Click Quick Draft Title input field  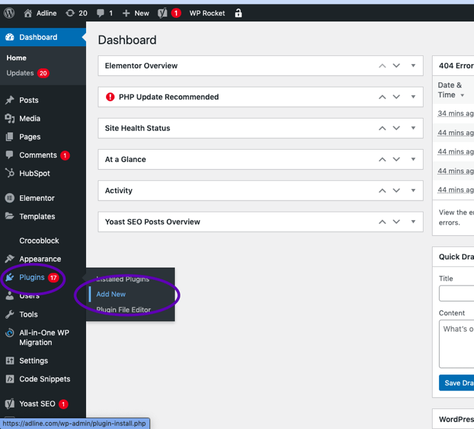[457, 293]
